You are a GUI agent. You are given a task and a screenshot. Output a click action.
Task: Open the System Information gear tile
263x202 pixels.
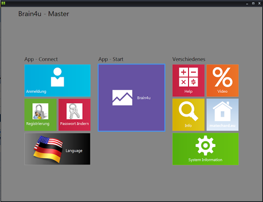coord(205,149)
